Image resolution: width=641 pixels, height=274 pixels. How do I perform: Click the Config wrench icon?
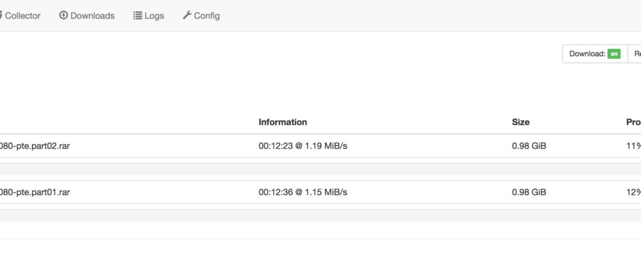pyautogui.click(x=187, y=16)
